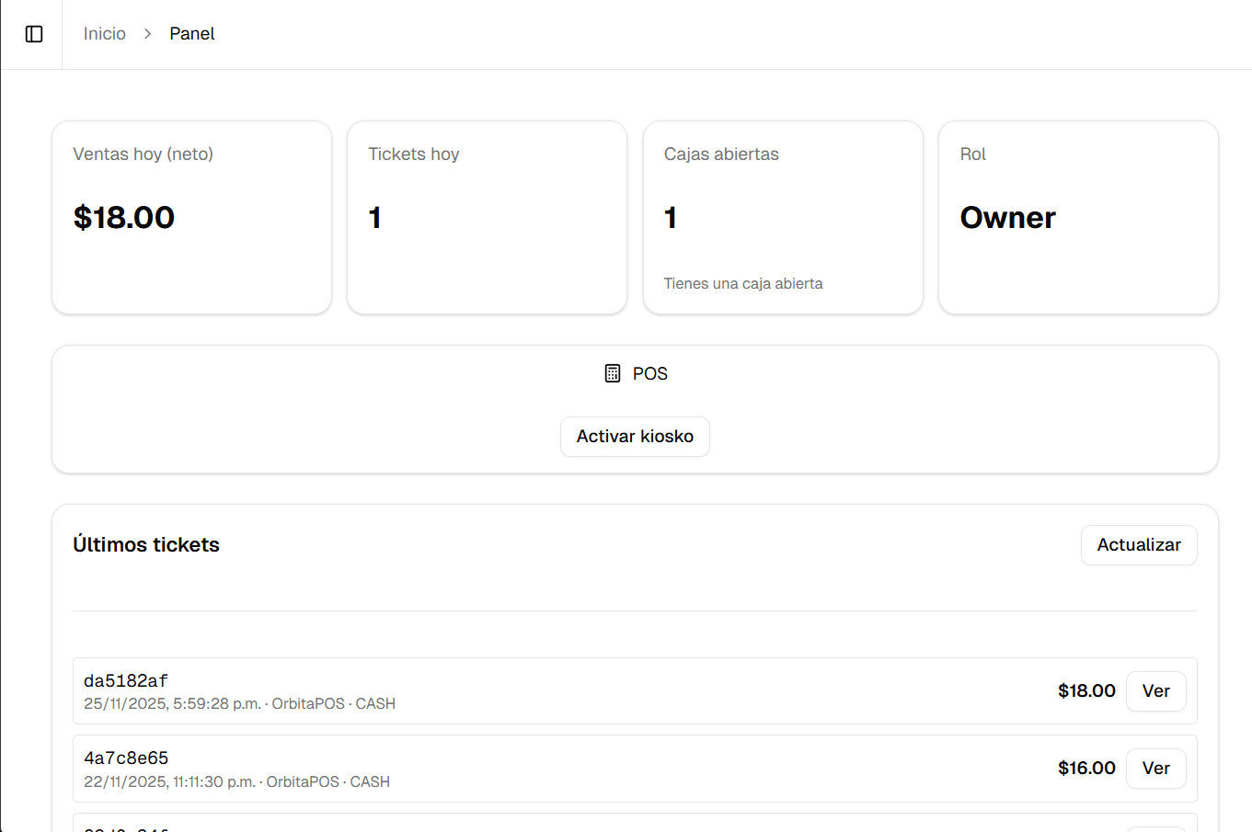Click the Ventas hoy (neto) card
Image resolution: width=1252 pixels, height=832 pixels.
click(191, 218)
